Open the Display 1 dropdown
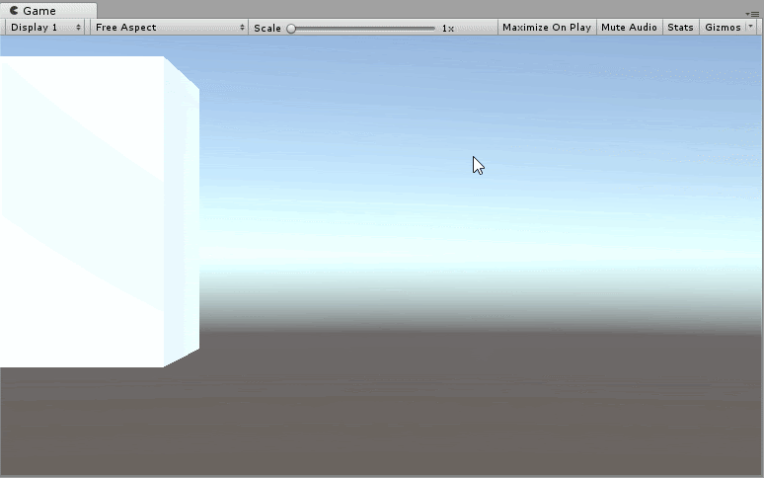This screenshot has width=764, height=478. [x=45, y=28]
